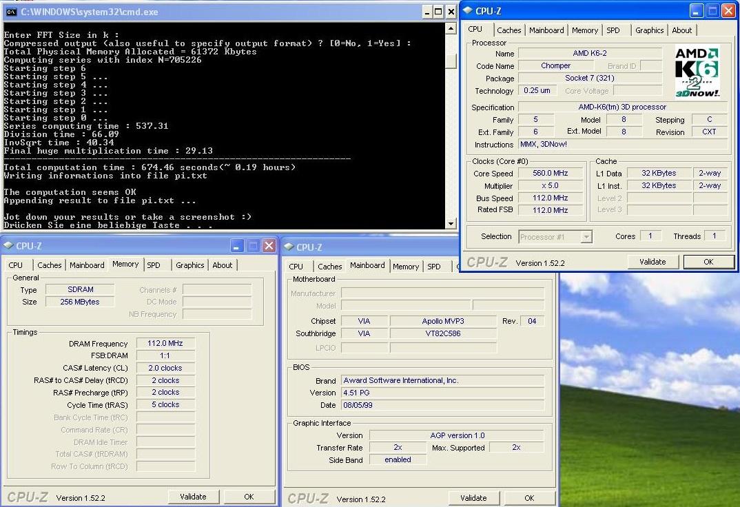Screen dimensions: 740x507
Task: Open About tab in the Memory CPU-Z window
Action: tap(223, 265)
